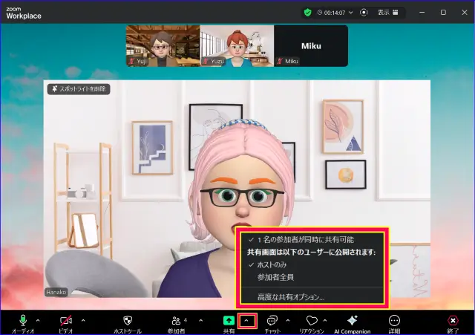Viewport: 475px width, 335px height.
Task: Click the green 共有 share screen icon
Action: [229, 320]
